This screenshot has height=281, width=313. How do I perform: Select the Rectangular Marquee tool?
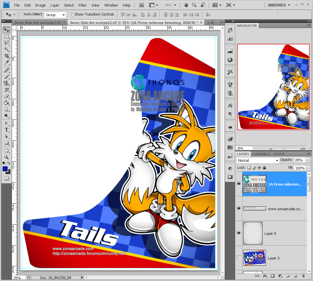(7, 36)
